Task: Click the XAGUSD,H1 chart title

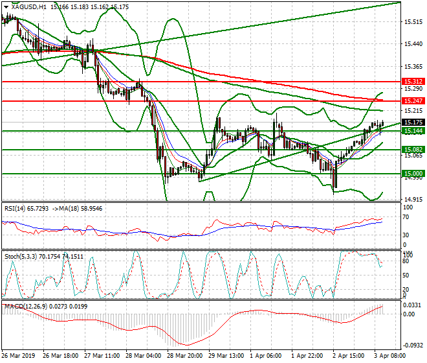Action: (x=28, y=7)
